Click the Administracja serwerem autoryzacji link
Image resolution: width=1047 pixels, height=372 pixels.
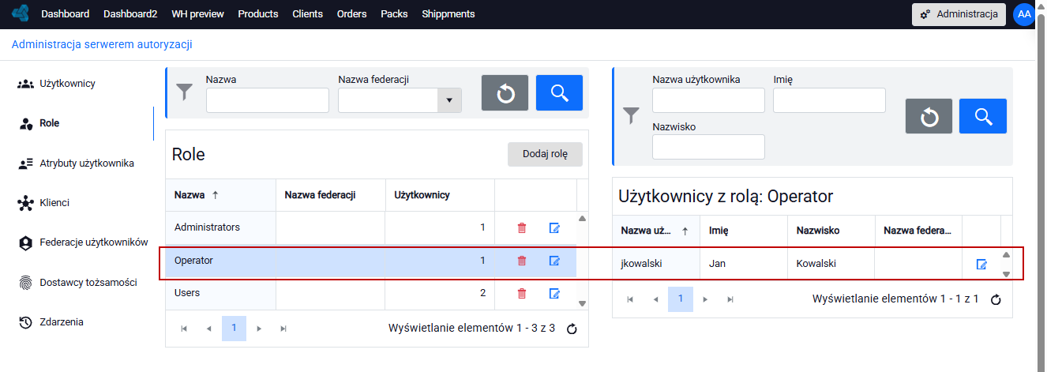102,45
